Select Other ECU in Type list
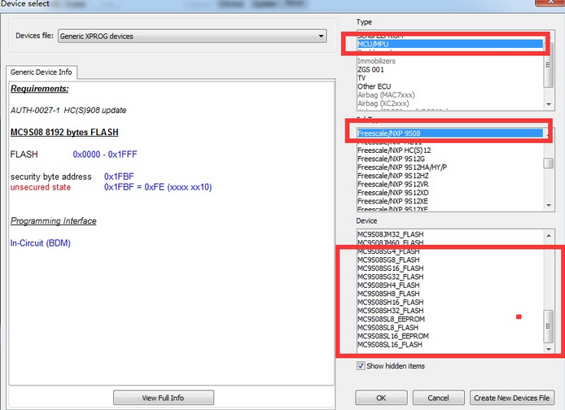Screen dimensions: 565x410 pyautogui.click(x=449, y=86)
